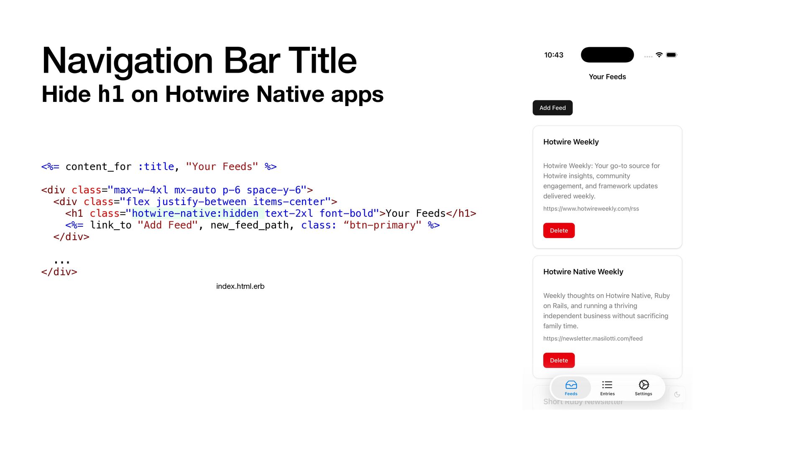Open newsletter.masilotti.com feed URL
The width and height of the screenshot is (803, 451).
click(x=593, y=338)
